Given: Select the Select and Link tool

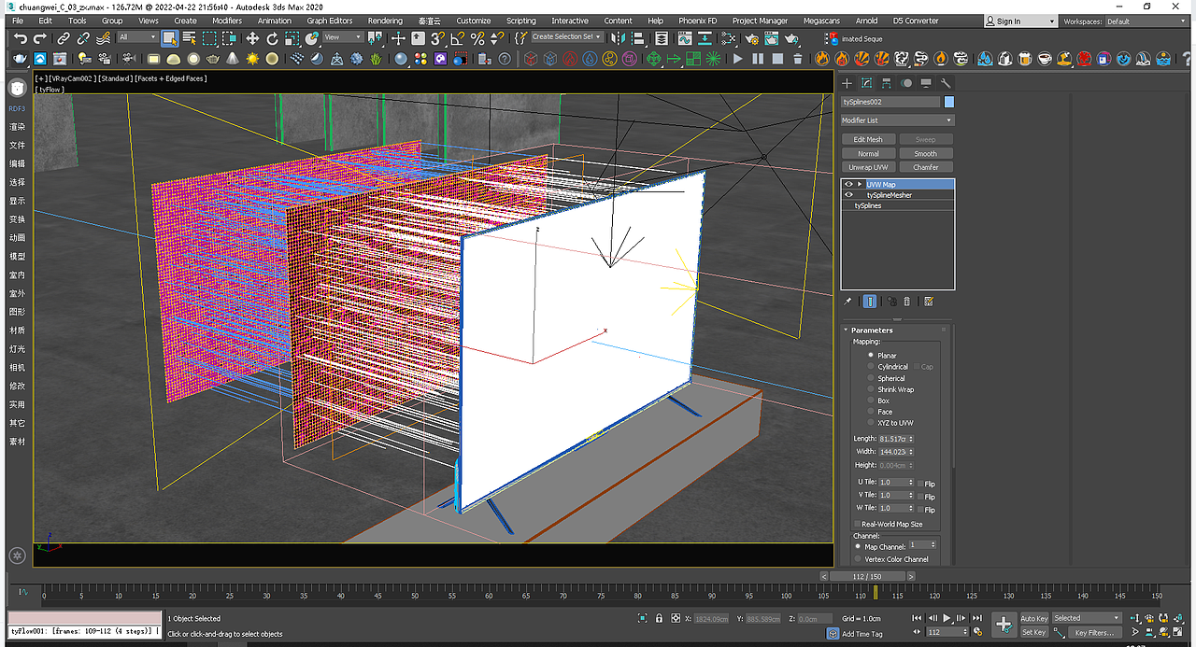Looking at the screenshot, I should click(x=64, y=38).
